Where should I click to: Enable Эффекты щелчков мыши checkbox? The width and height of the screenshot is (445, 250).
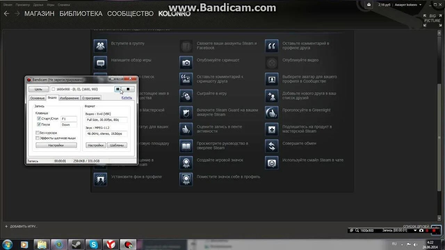38,138
